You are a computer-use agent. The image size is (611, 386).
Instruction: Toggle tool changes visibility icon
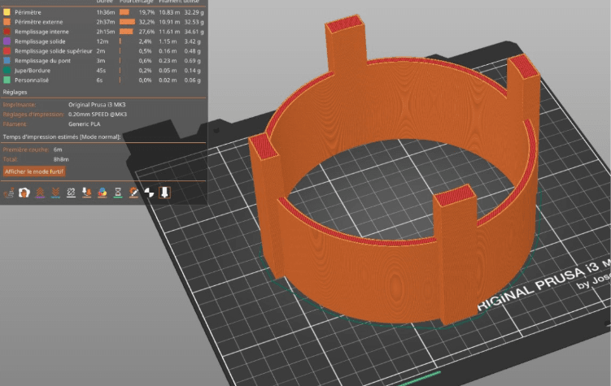click(86, 193)
